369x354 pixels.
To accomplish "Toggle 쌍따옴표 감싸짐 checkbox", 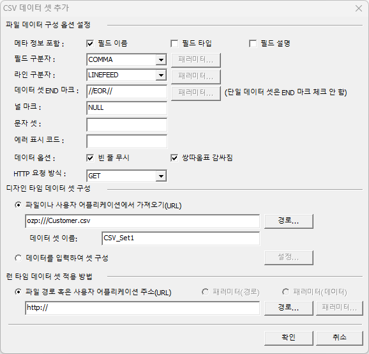I will coord(174,158).
